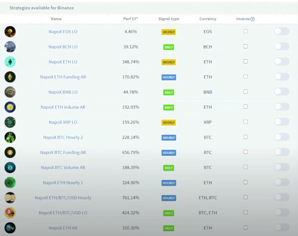Check Inverse box for NapoX BNB LO
Screen dimensions: 298x236
coord(246,92)
